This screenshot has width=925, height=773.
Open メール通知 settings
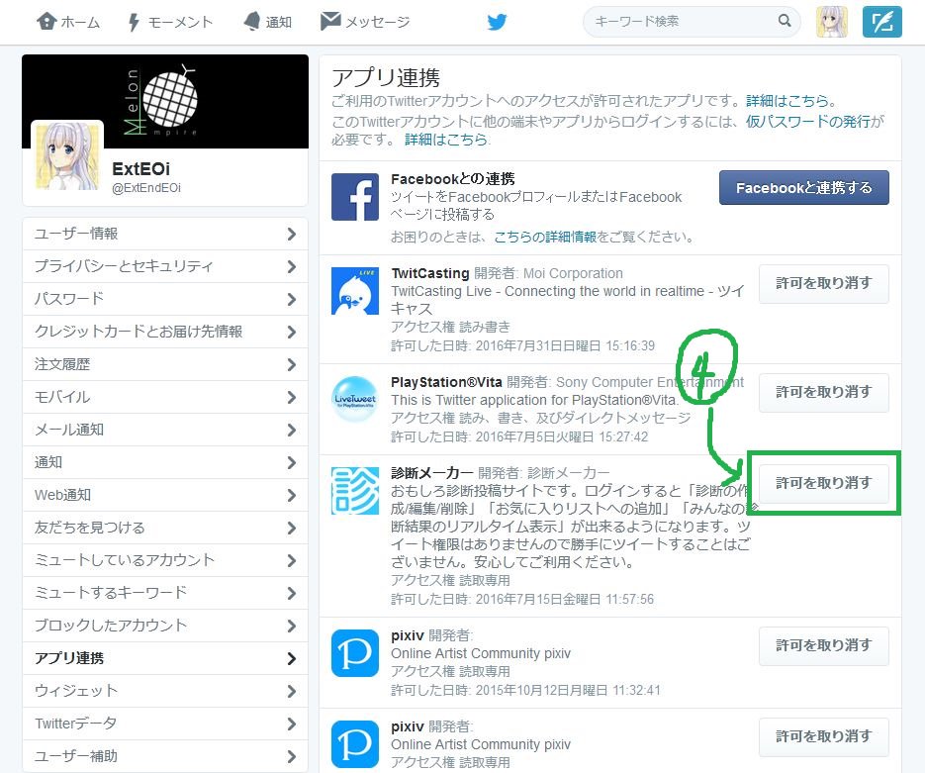tap(165, 430)
